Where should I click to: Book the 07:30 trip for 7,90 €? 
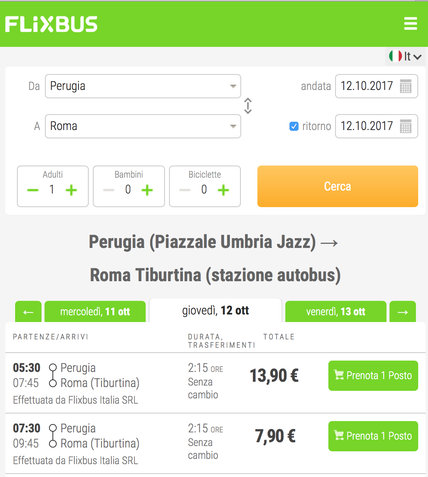click(x=373, y=436)
